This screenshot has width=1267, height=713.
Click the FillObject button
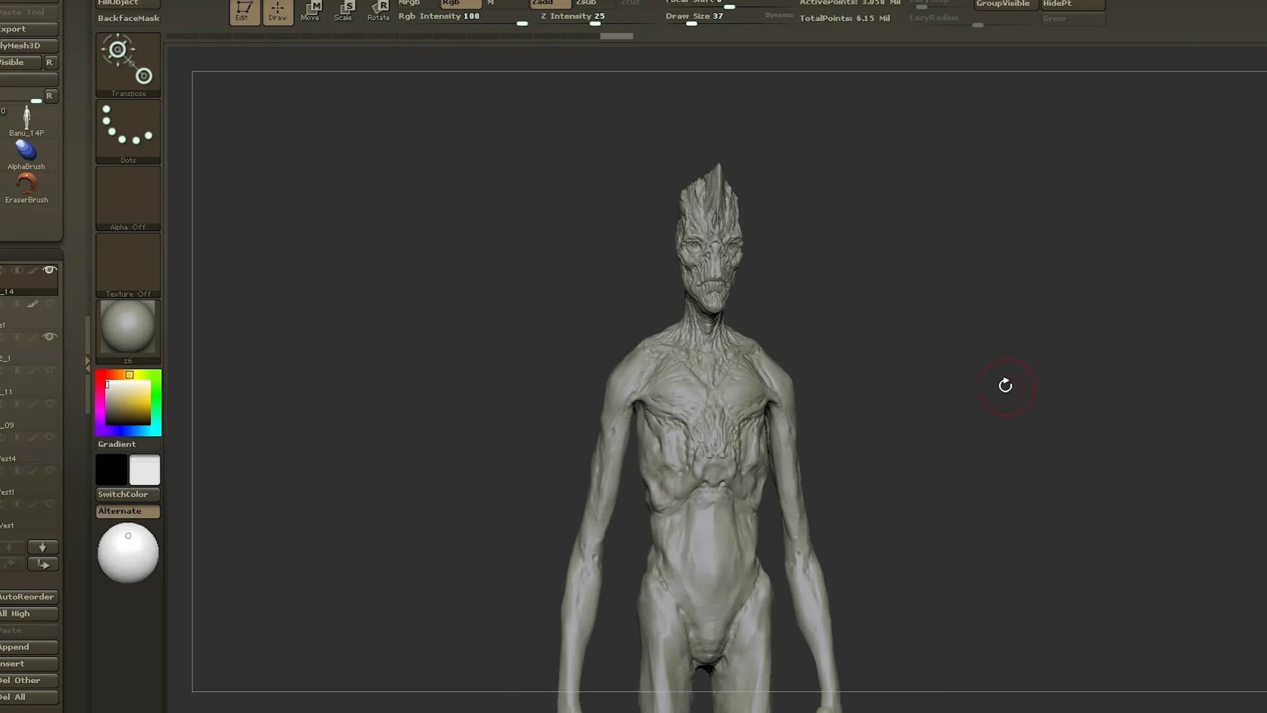click(128, 3)
